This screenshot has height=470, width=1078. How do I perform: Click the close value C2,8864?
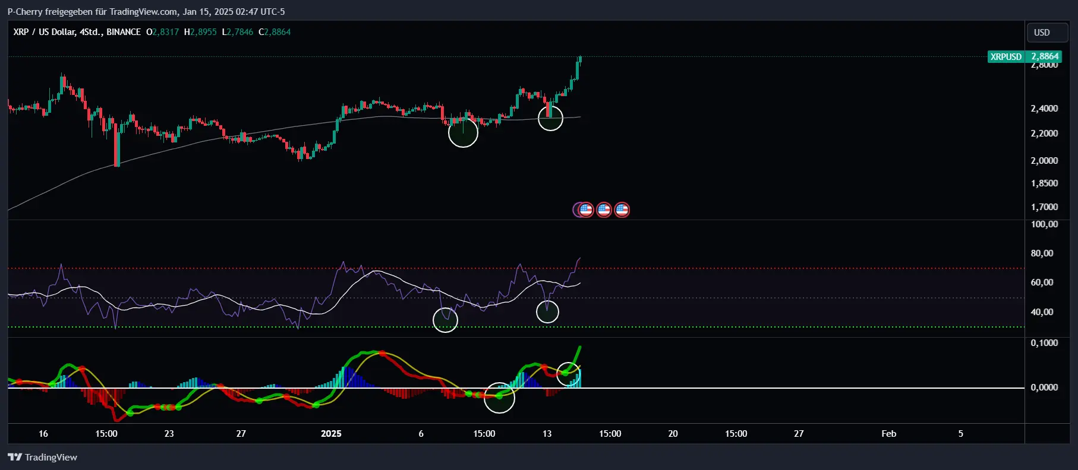[x=275, y=32]
